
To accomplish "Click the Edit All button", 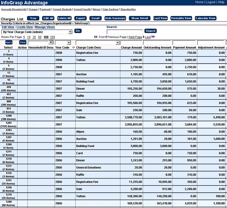I will click(x=48, y=18).
